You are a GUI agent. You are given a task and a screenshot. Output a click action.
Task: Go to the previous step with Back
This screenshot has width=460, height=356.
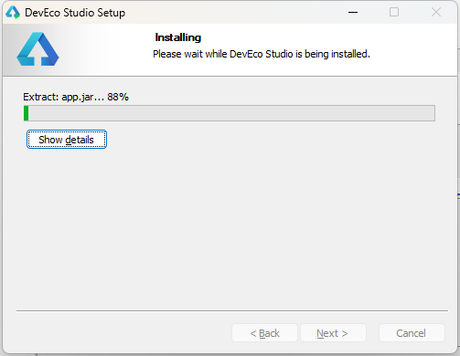[264, 333]
